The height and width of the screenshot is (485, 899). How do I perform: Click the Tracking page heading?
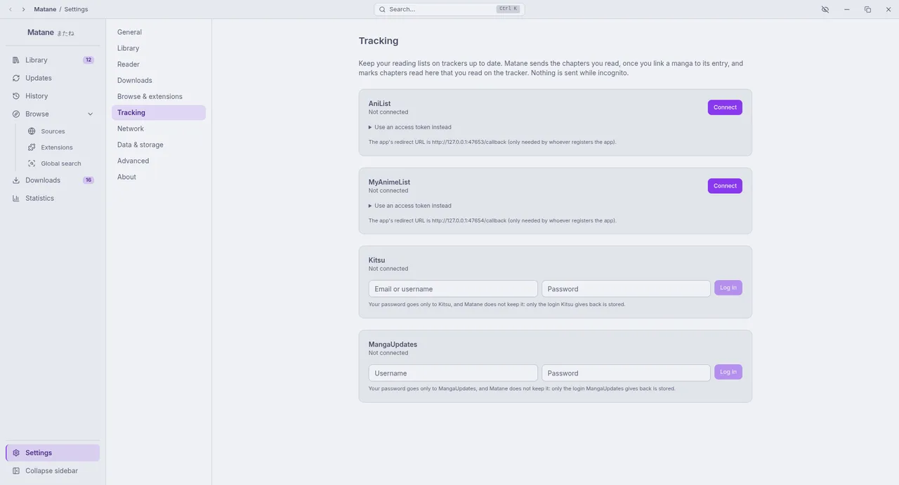[379, 41]
